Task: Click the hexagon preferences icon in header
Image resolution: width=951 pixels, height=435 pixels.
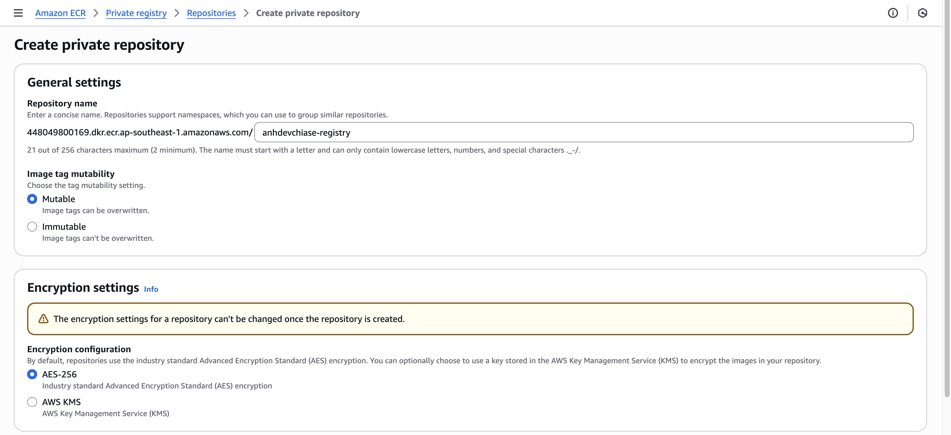Action: point(922,13)
